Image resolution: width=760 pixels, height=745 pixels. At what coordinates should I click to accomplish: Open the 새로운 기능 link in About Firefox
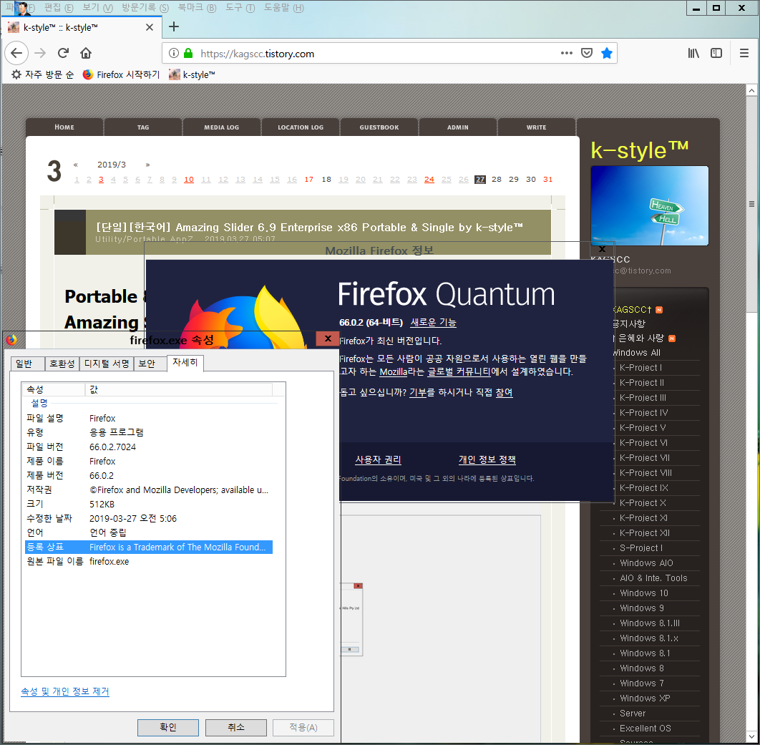pos(434,322)
